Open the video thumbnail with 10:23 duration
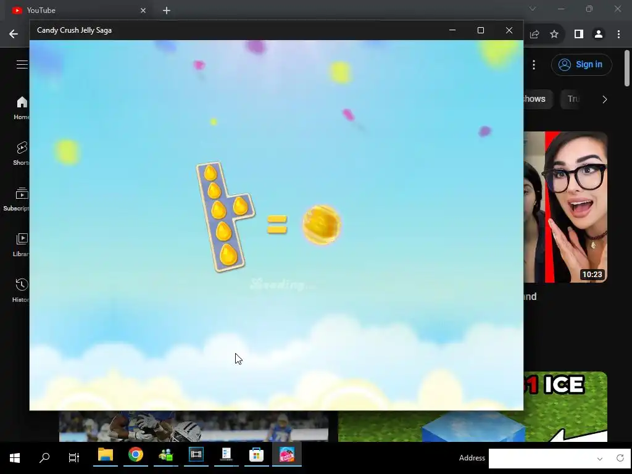 [565, 207]
